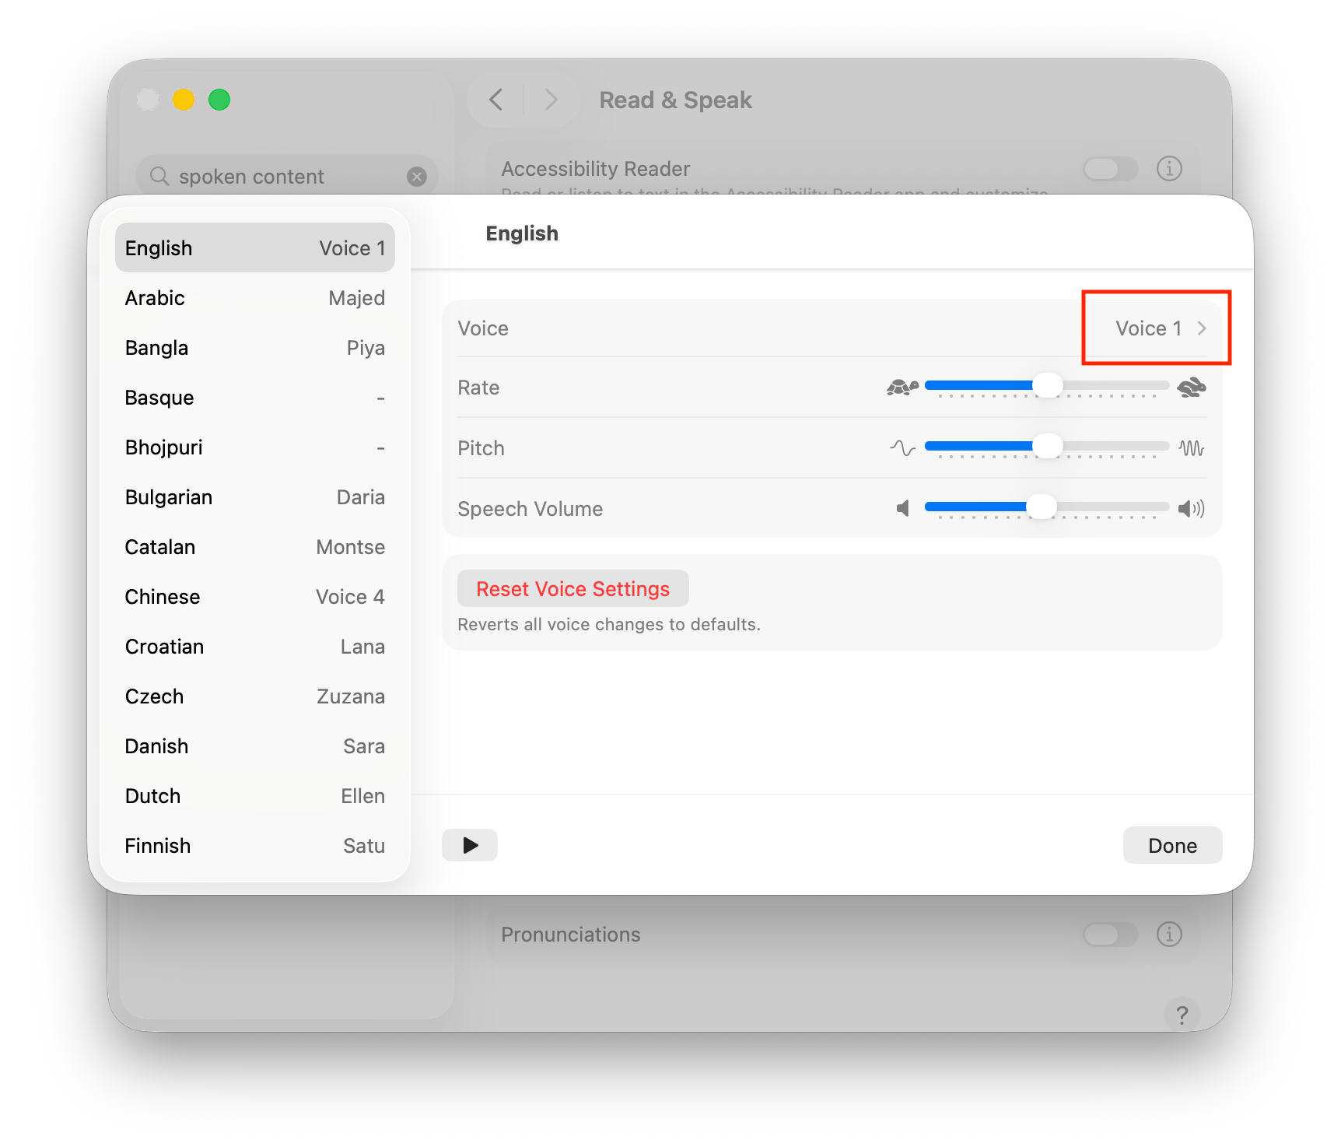Screen dimensions: 1341x1147
Task: Clear the spoken content search field
Action: click(x=417, y=176)
